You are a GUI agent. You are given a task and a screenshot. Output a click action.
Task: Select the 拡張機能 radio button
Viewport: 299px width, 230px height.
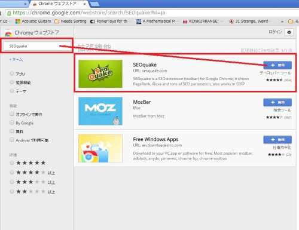(x=12, y=82)
